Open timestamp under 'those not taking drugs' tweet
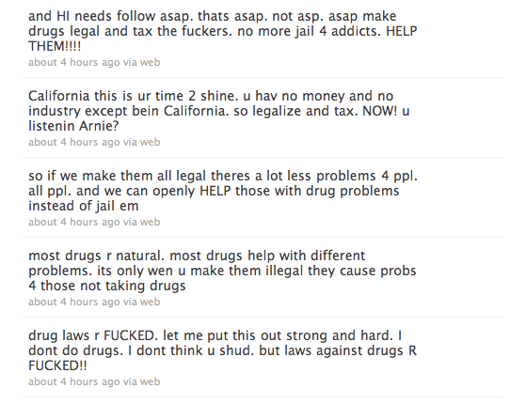526x404 pixels. pyautogui.click(x=73, y=302)
